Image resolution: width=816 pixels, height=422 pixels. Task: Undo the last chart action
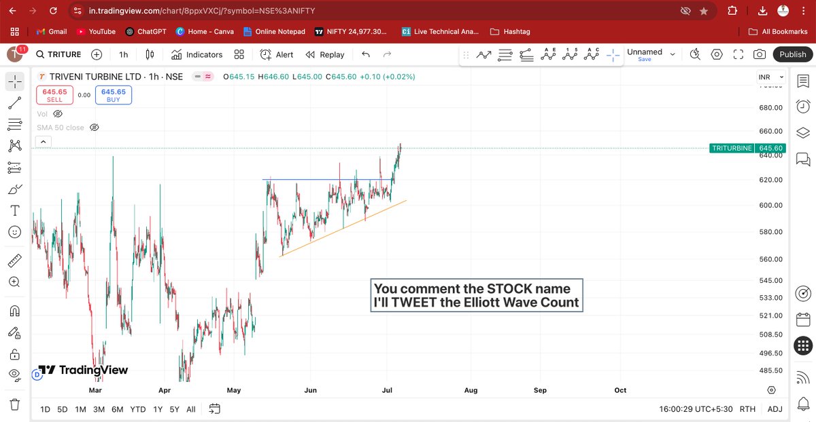click(367, 54)
